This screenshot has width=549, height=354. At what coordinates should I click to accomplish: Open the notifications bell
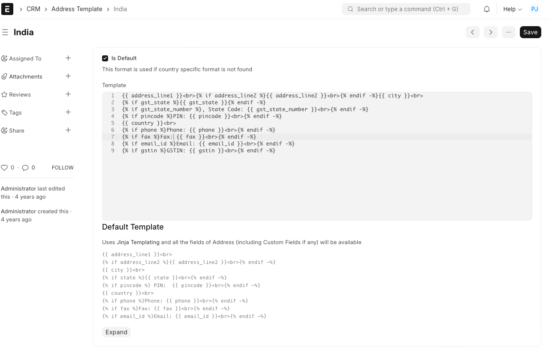[487, 9]
